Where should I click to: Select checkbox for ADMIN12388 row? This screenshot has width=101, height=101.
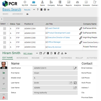click(x=5, y=38)
